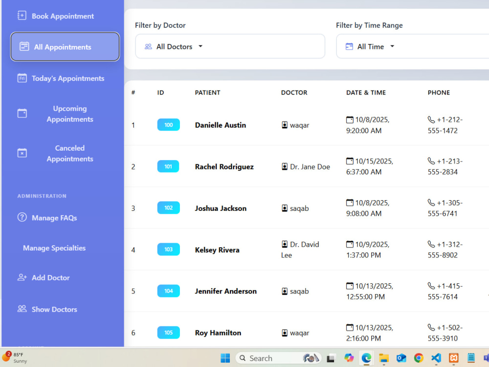This screenshot has width=489, height=367.
Task: Select patient Roy Hamilton
Action: (218, 333)
